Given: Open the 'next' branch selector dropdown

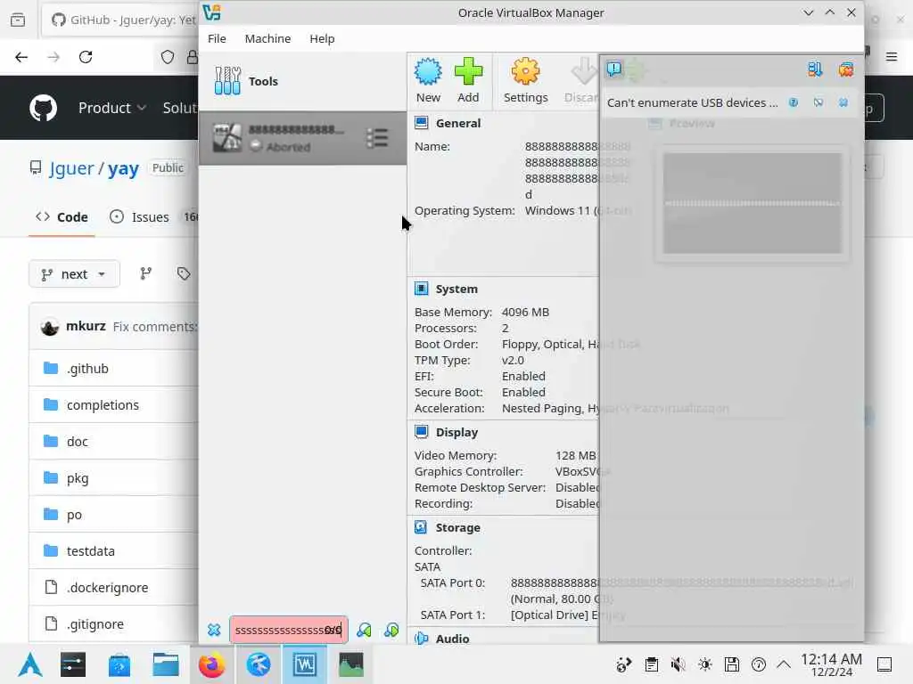Looking at the screenshot, I should [x=74, y=274].
